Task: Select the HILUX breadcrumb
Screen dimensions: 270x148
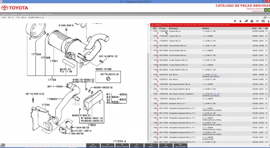Action: point(4,18)
